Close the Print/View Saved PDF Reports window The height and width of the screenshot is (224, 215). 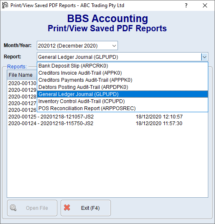coord(205,5)
